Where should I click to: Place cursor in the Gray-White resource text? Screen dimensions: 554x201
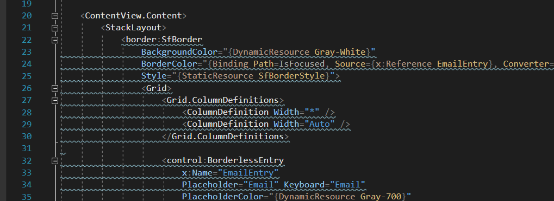(x=340, y=52)
